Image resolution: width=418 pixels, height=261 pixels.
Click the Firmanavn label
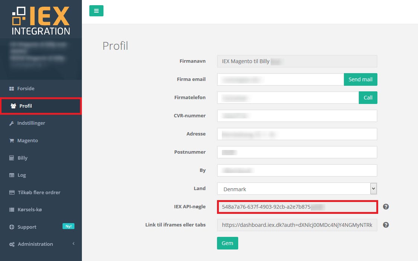[192, 61]
